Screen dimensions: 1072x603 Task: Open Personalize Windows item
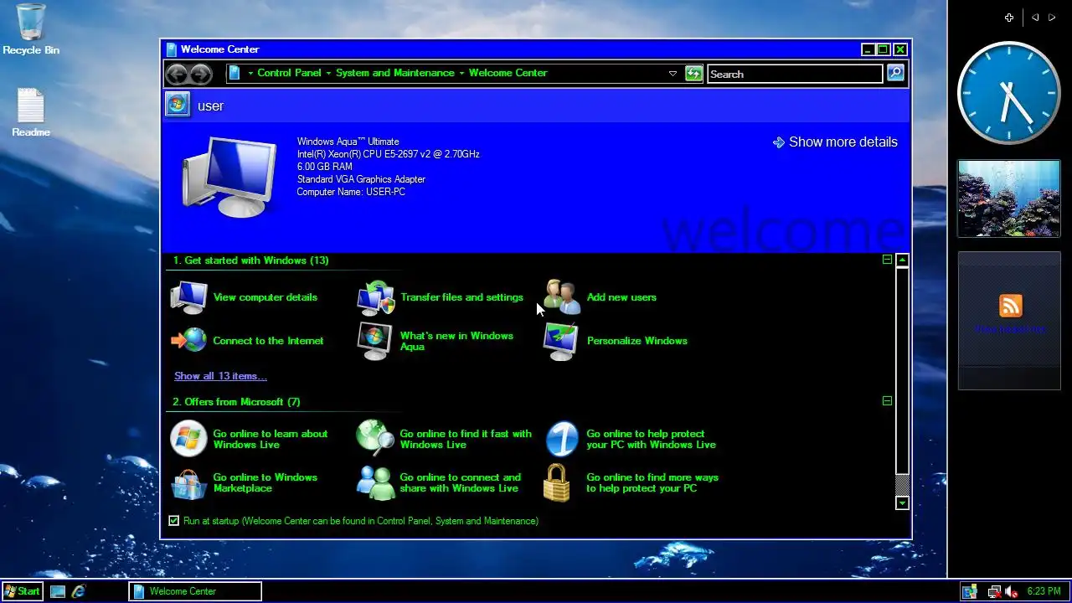tap(616, 341)
